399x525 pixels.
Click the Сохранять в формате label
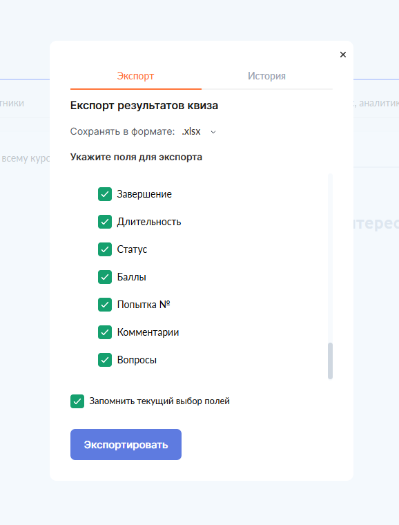[122, 131]
